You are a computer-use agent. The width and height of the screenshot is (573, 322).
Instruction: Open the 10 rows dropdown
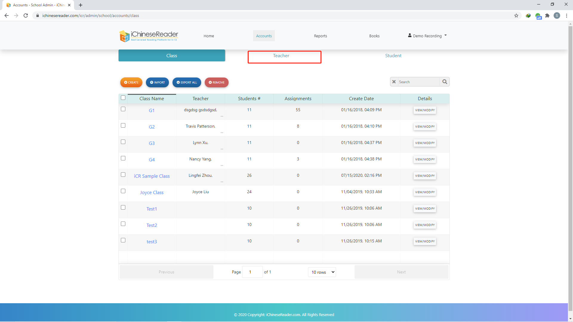(322, 272)
